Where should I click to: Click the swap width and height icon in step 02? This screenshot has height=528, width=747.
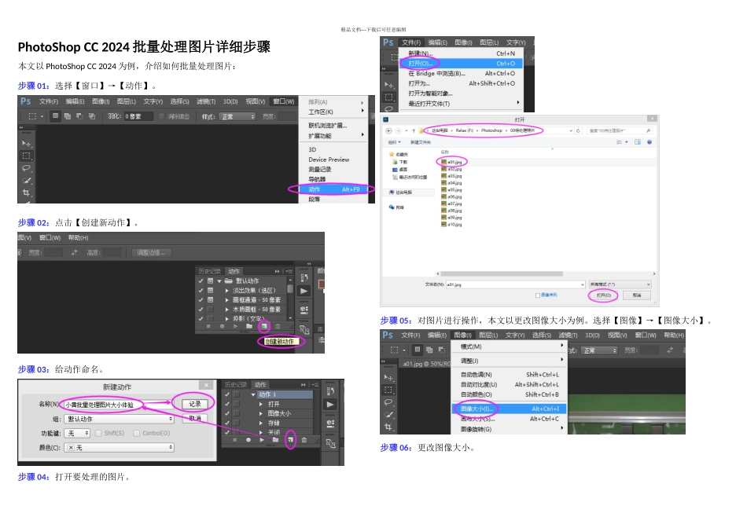(75, 253)
